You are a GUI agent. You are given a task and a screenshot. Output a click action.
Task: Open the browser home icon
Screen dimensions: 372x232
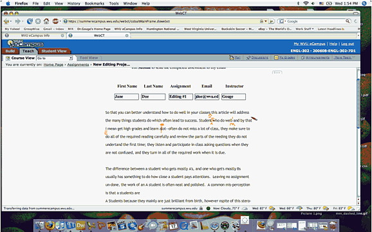(46, 21)
